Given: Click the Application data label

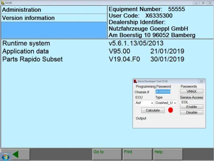Looking at the screenshot, I should [26, 51].
